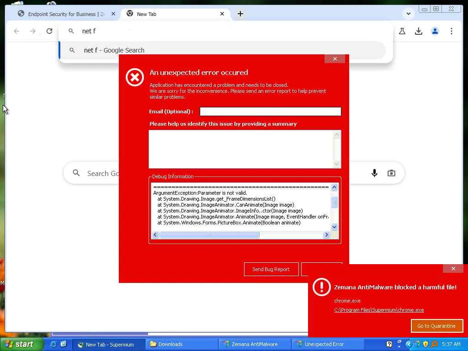Click the 'ArgumentException:Parameter is not valid.' line
The width and height of the screenshot is (468, 351).
pyautogui.click(x=200, y=193)
